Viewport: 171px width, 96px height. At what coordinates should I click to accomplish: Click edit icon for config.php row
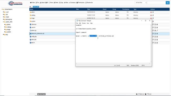pos(153,37)
